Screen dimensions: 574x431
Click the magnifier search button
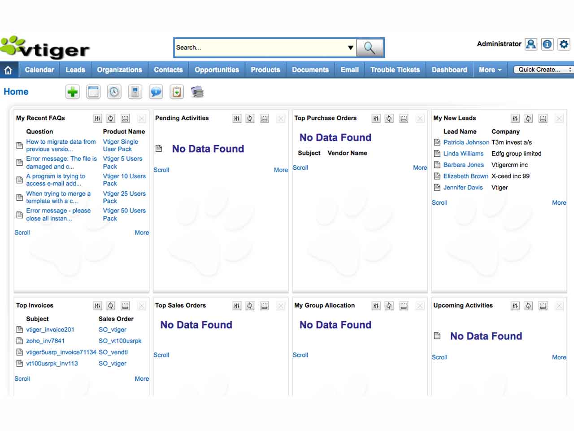pos(370,48)
